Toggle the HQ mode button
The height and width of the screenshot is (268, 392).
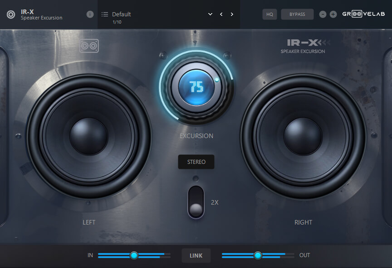269,14
